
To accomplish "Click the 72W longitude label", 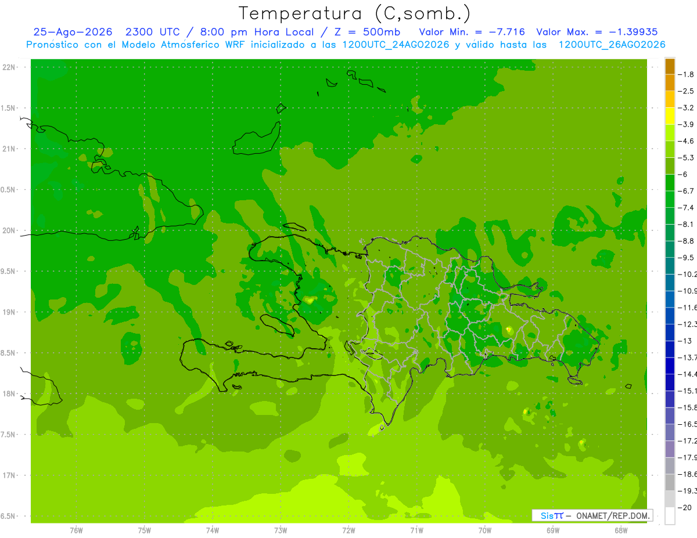I will [348, 530].
